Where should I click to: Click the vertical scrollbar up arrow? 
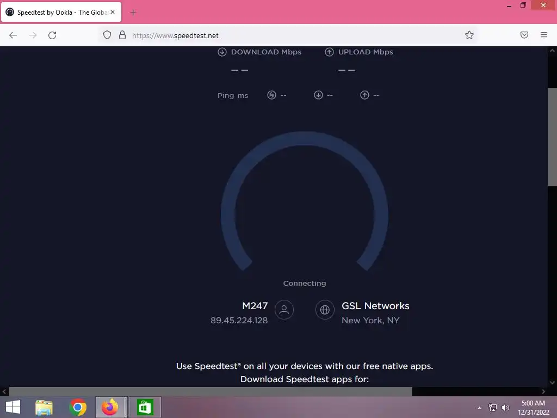point(552,51)
